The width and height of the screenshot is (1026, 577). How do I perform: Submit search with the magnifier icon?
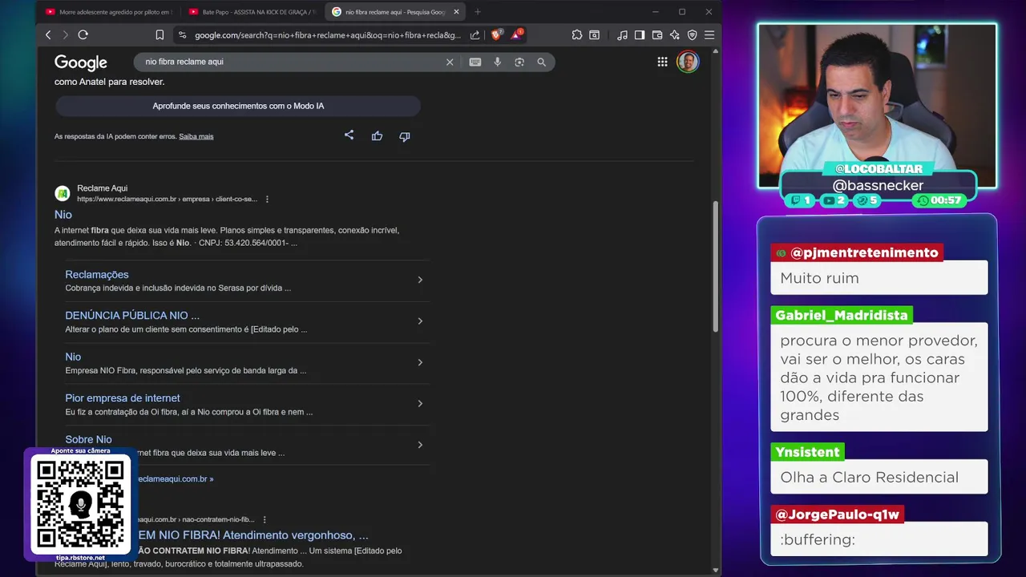point(542,62)
